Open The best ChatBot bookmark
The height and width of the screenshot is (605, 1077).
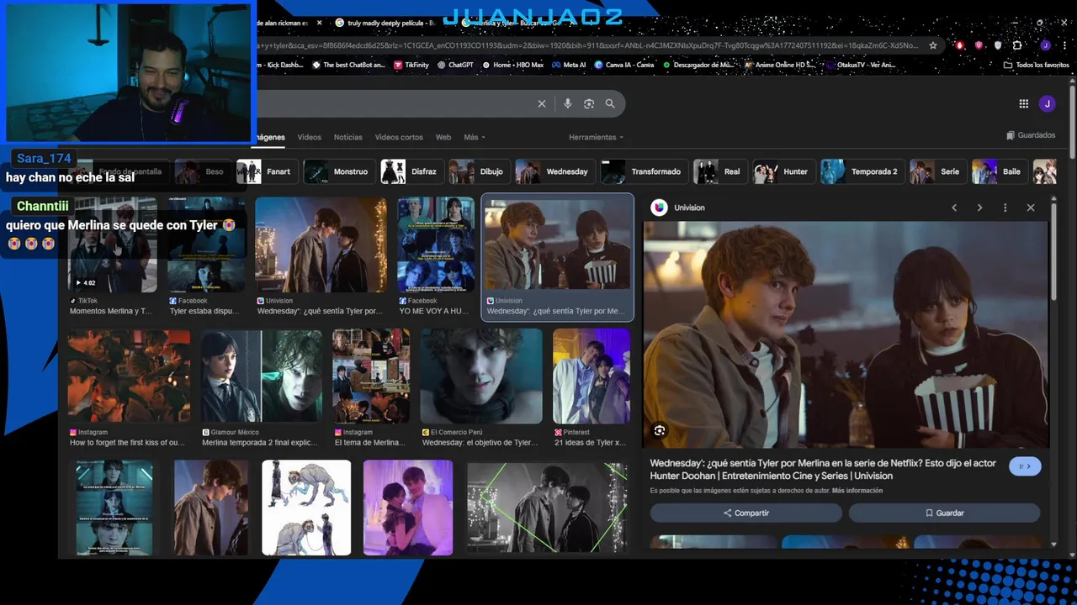coord(348,65)
